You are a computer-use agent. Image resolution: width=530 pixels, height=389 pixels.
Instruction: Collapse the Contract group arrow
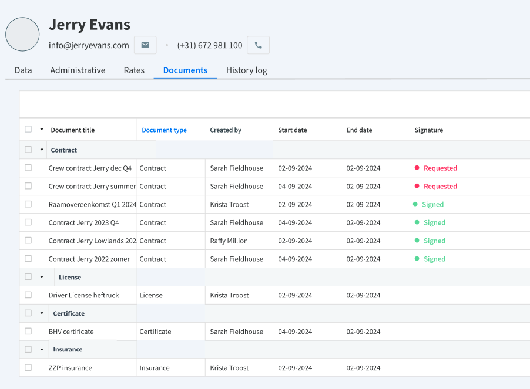[42, 150]
